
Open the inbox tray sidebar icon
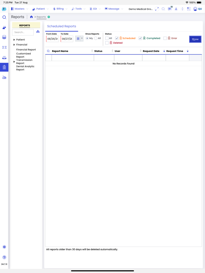pyautogui.click(x=4, y=58)
